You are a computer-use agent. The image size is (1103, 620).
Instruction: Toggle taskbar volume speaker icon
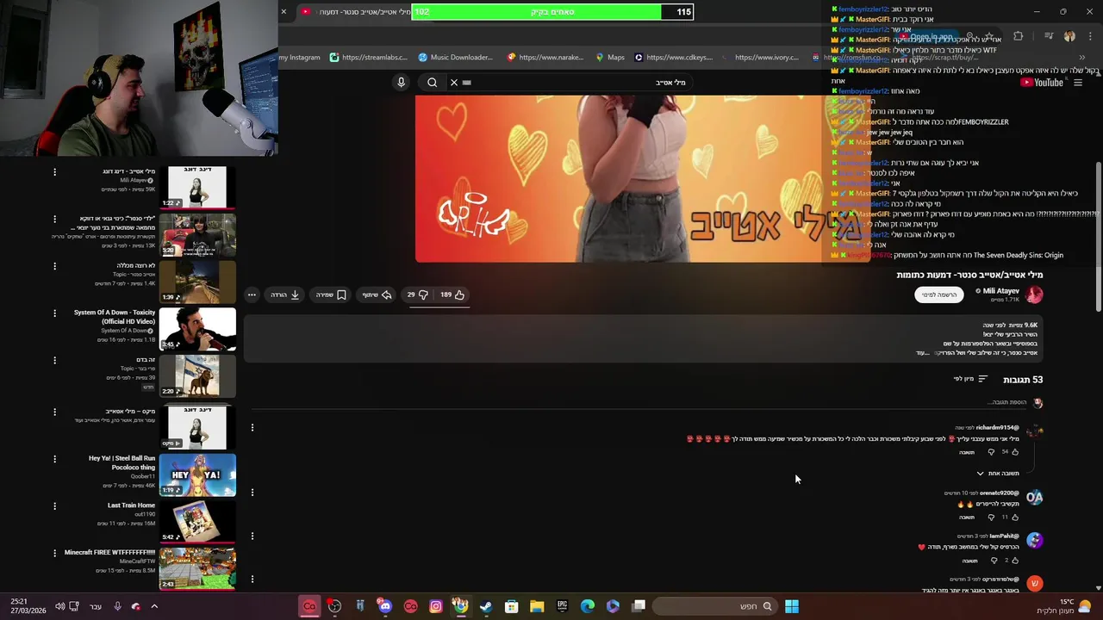[59, 606]
